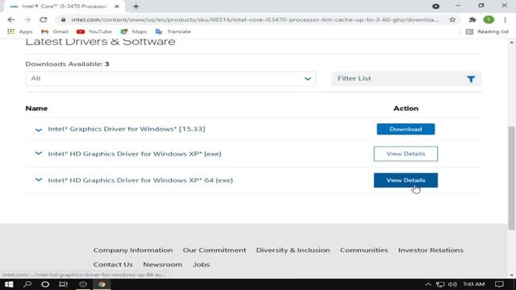
Task: Click the browser forward arrow
Action: (x=27, y=19)
